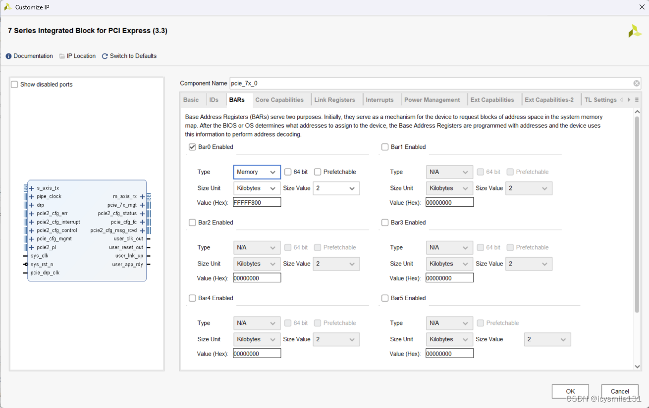Open the Ext Capabilities-2 tab
The width and height of the screenshot is (649, 408).
(549, 100)
